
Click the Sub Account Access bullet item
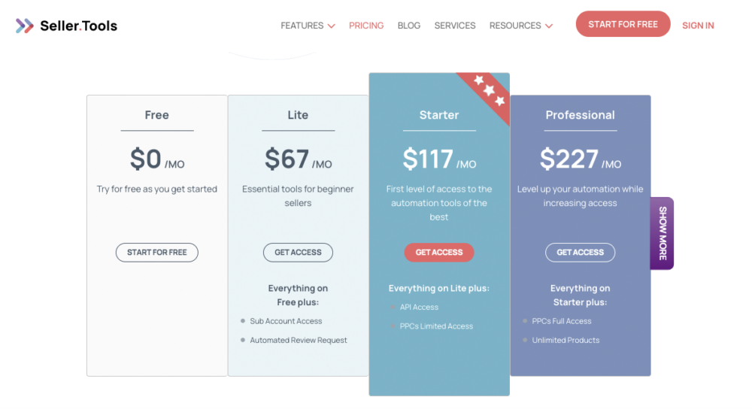click(x=285, y=321)
